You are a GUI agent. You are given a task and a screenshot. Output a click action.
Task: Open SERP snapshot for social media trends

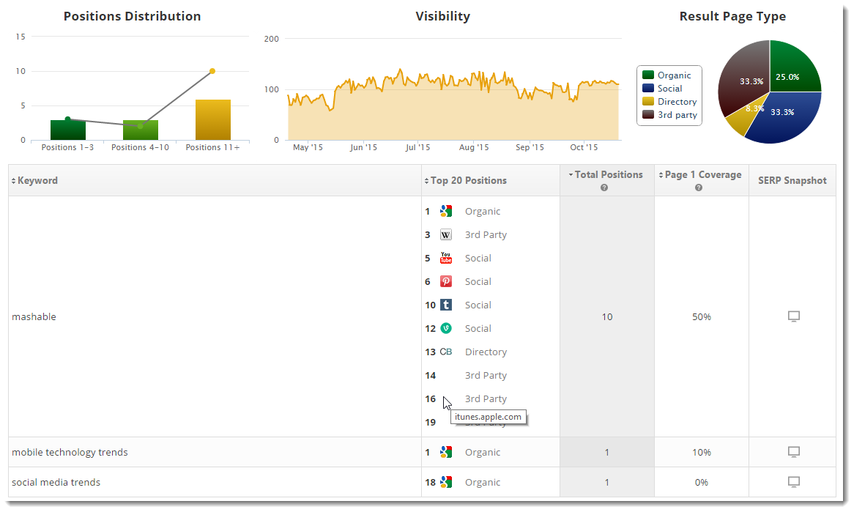(x=792, y=482)
